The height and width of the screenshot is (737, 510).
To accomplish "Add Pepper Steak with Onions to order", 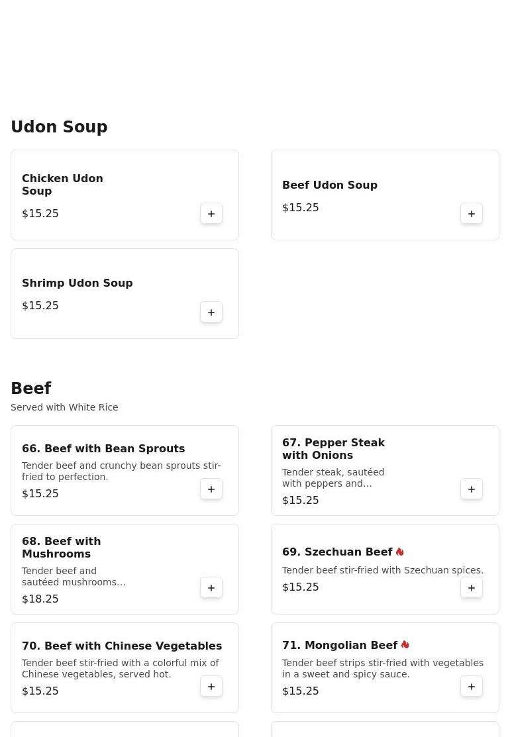I will coord(472,489).
